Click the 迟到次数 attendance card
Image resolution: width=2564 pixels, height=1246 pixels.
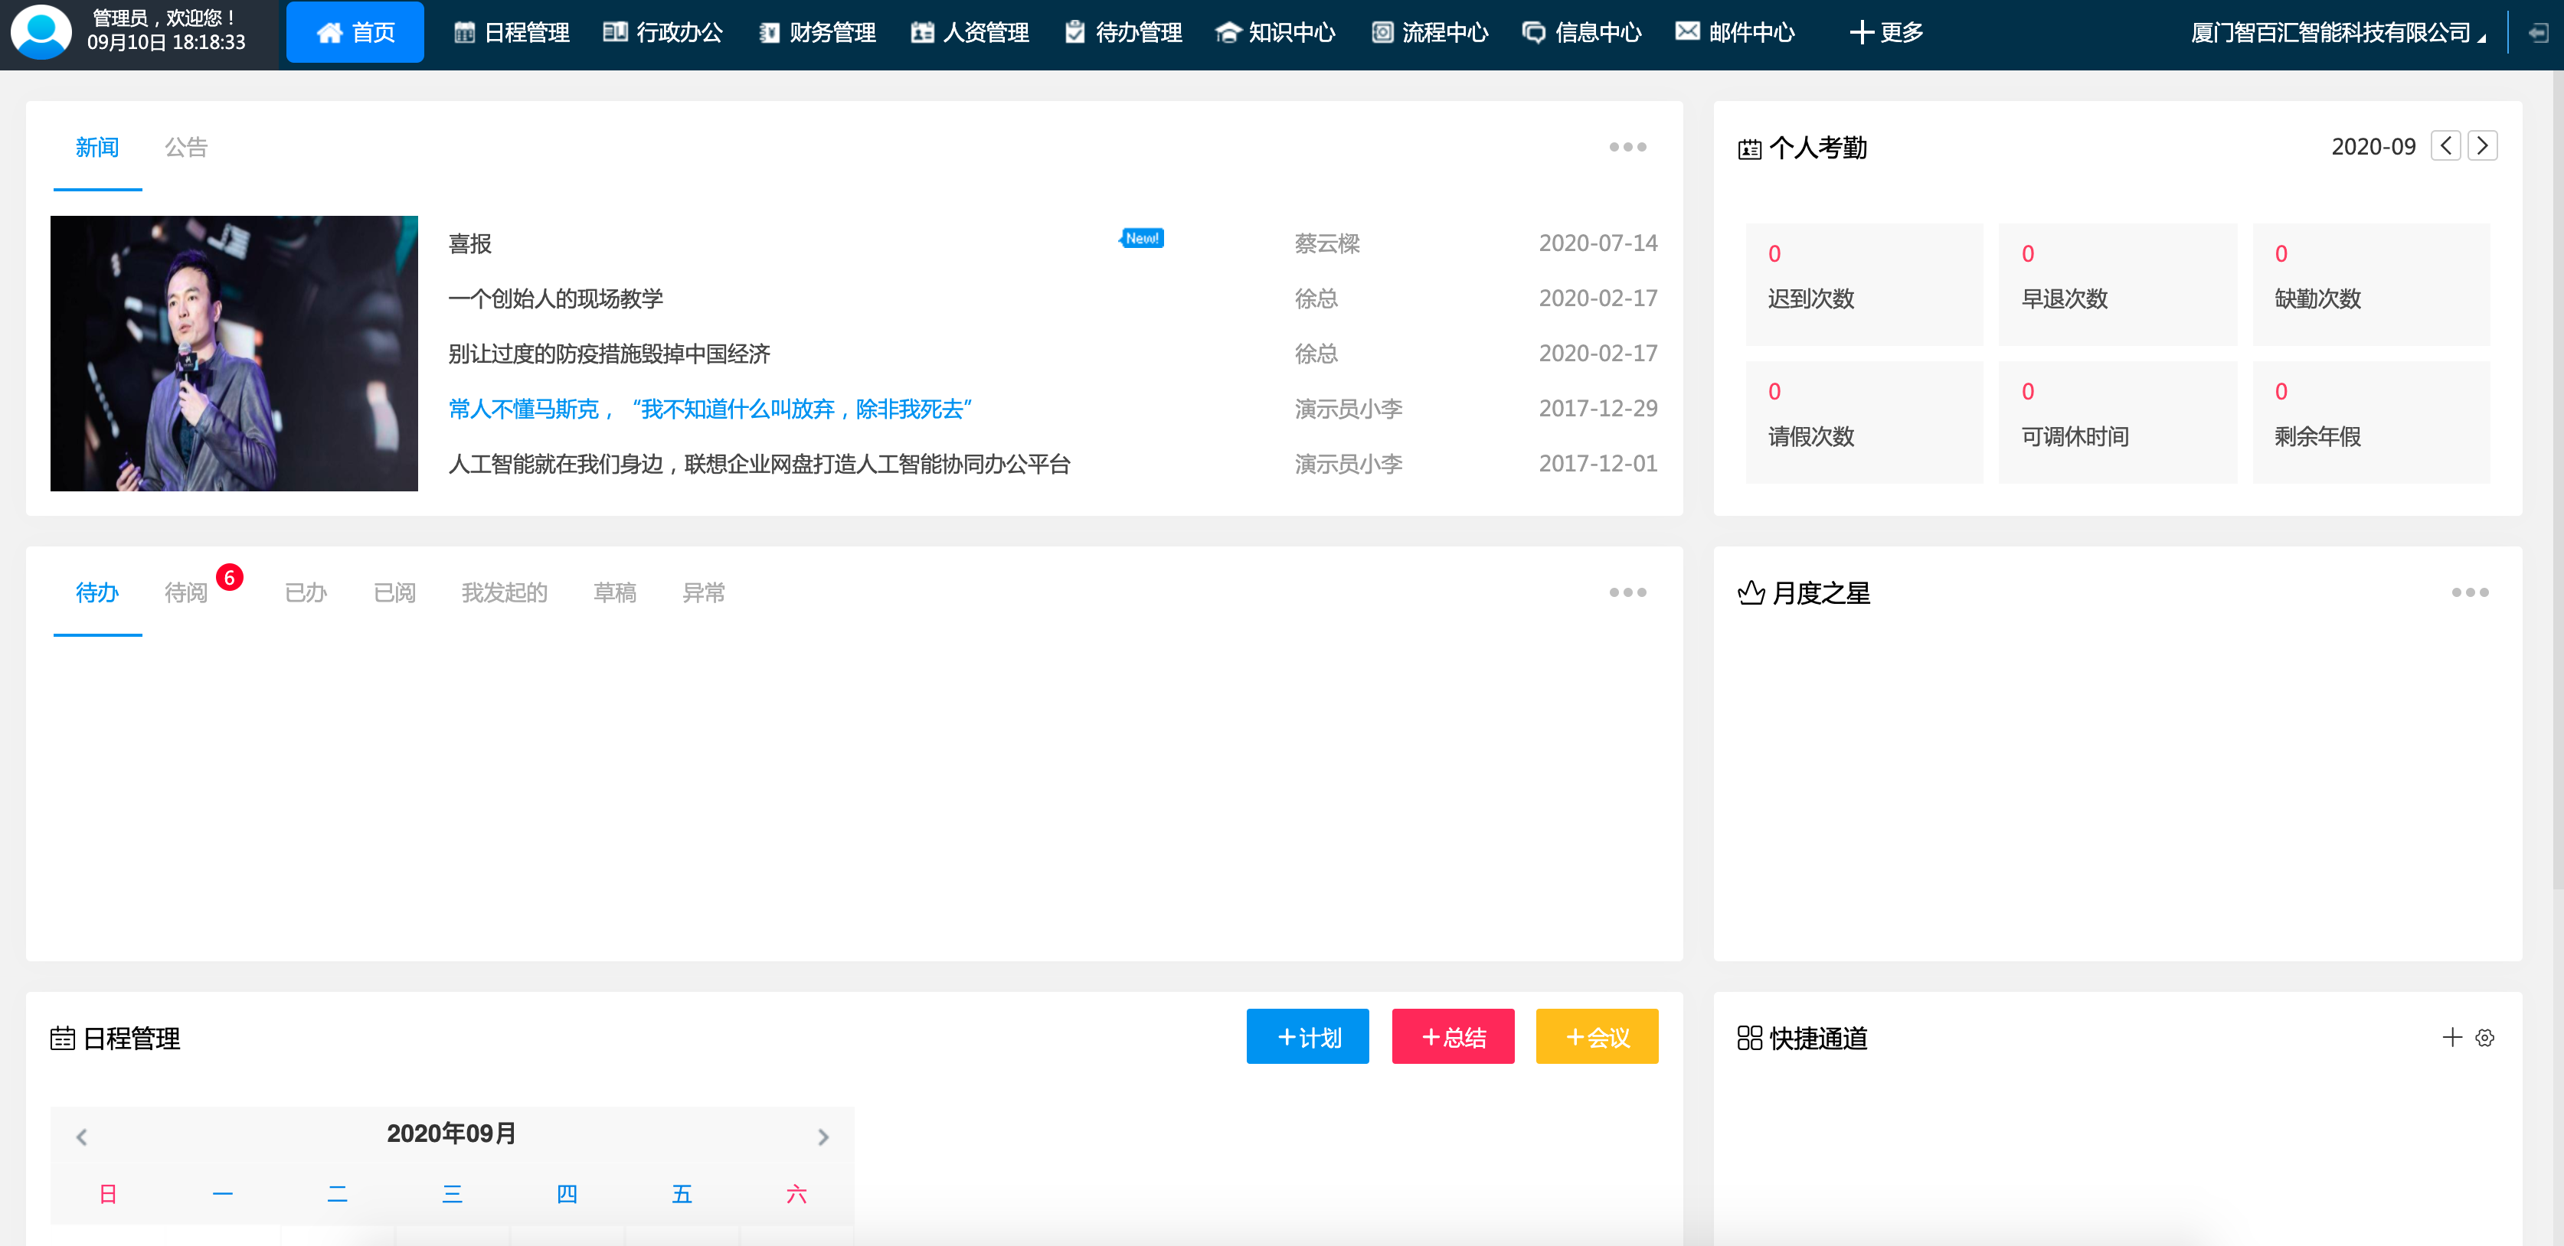pyautogui.click(x=1864, y=285)
